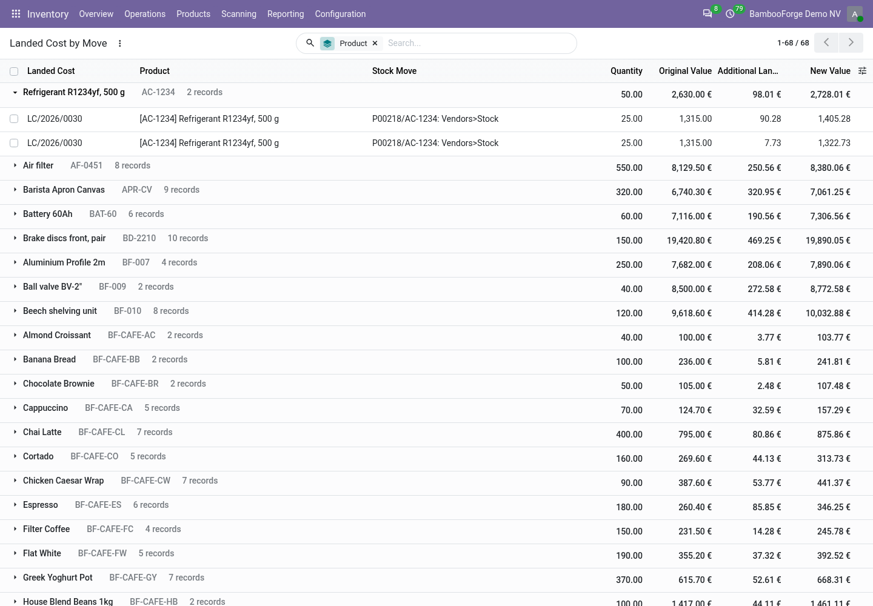873x606 pixels.
Task: Open the apps grid menu icon
Action: click(16, 14)
